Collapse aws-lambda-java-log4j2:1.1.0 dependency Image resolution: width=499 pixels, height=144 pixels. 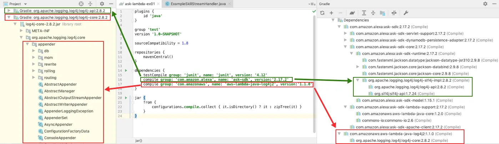pos(339,134)
